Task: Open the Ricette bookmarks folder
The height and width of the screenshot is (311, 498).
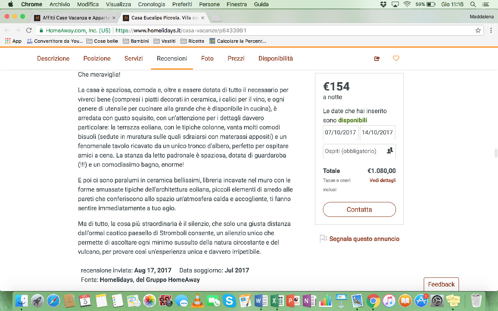Action: coord(192,41)
